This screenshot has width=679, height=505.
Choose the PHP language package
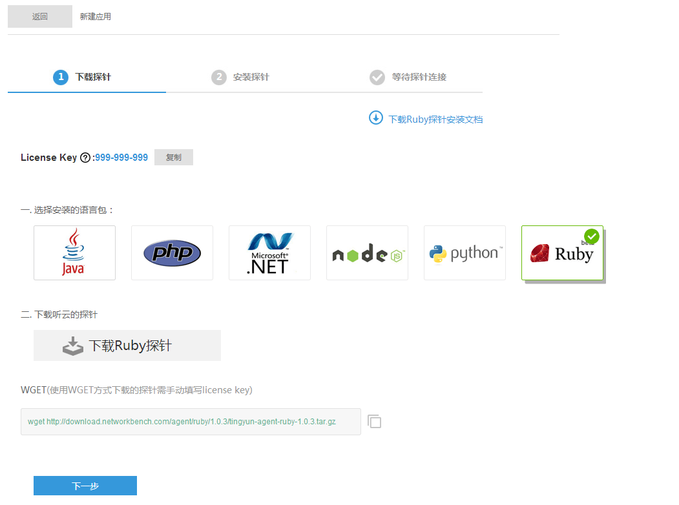click(x=172, y=252)
